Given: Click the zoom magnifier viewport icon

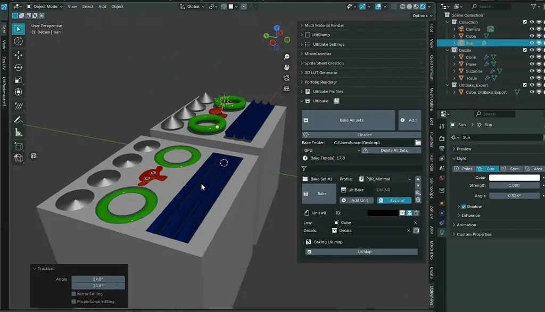Looking at the screenshot, I should coord(286,56).
